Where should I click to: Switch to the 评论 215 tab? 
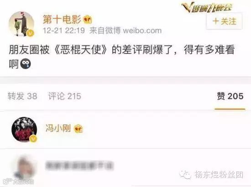click(x=65, y=96)
